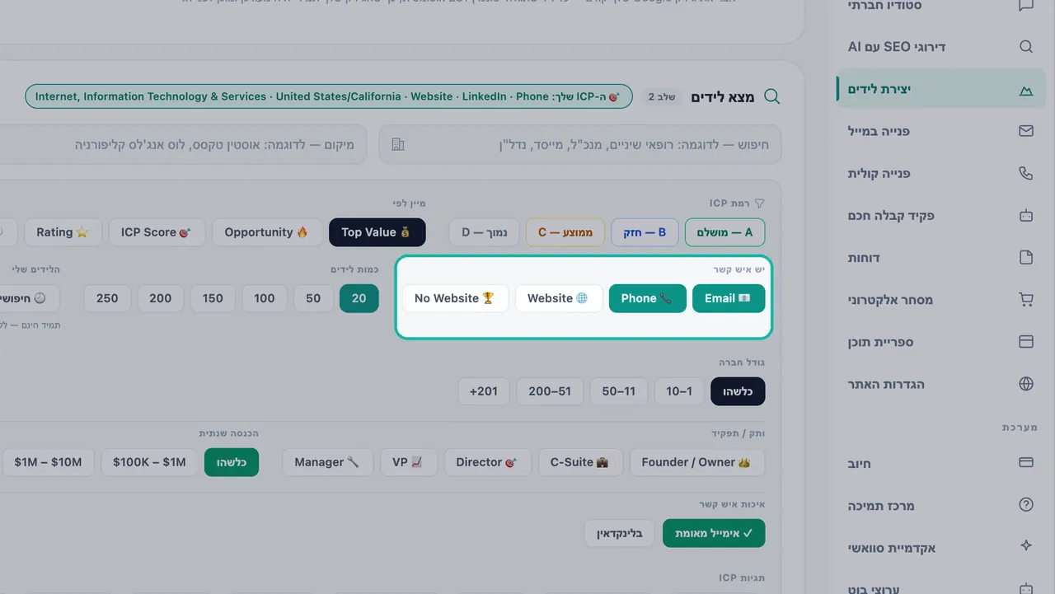Toggle the Email contact filter
Viewport: 1055px width, 594px height.
click(729, 298)
